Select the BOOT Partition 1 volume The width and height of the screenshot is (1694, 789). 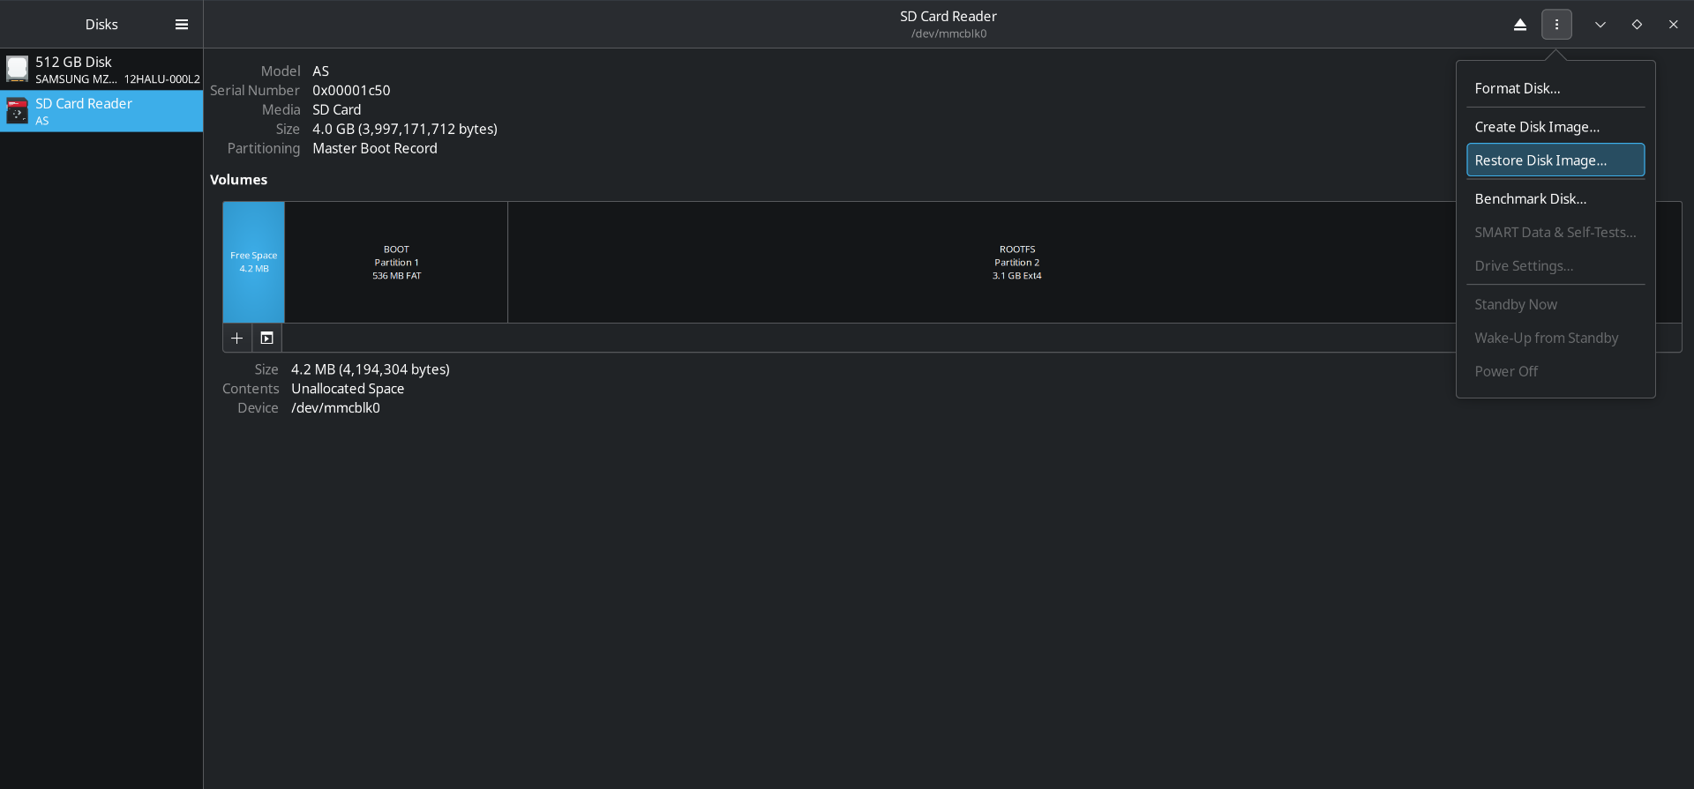(x=396, y=262)
